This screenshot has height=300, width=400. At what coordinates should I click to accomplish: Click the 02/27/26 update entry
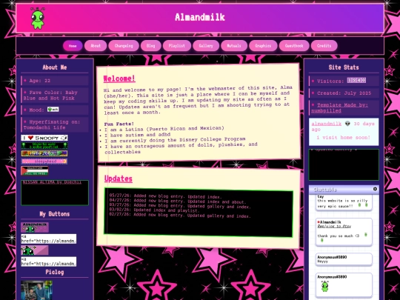180,216
